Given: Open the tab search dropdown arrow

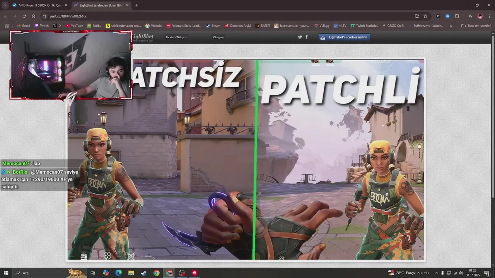Looking at the screenshot, I should click(x=5, y=5).
